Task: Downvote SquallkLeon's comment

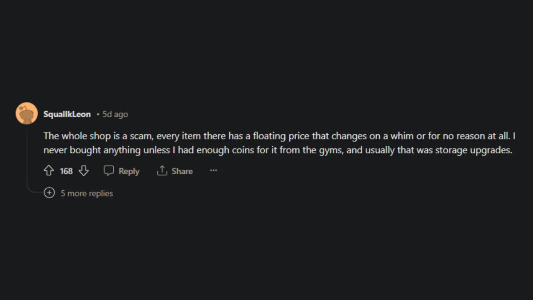Action: 84,171
